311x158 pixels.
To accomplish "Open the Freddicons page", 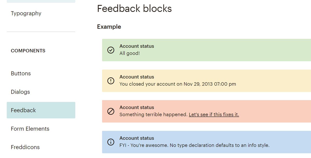I will click(x=25, y=147).
